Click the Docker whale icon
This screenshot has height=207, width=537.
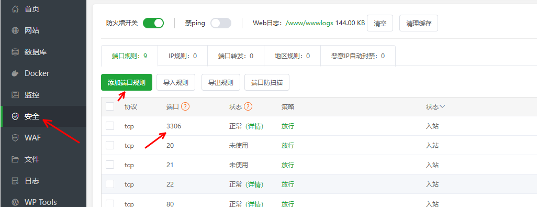(15, 73)
